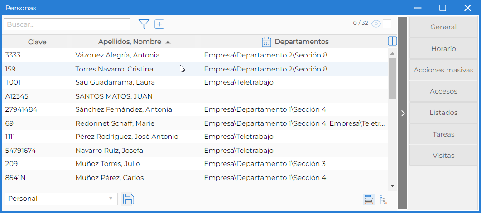Image resolution: width=481 pixels, height=213 pixels.
Task: Click clave 209 cell
Action: point(38,164)
